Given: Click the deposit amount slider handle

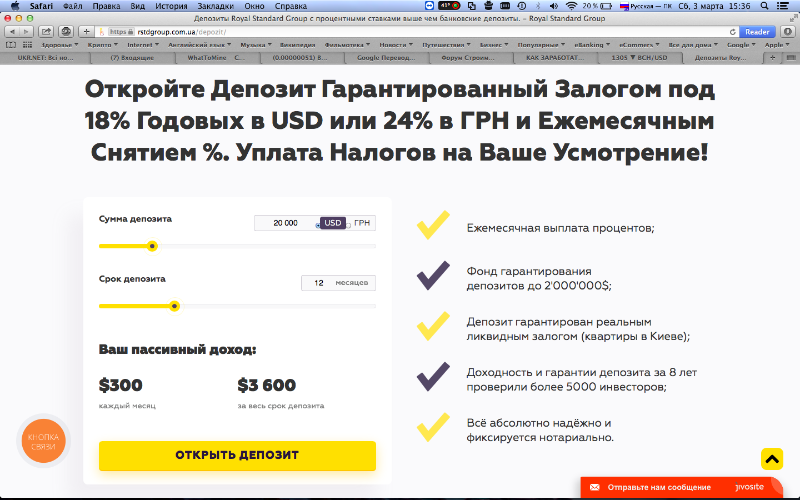Looking at the screenshot, I should [x=152, y=246].
